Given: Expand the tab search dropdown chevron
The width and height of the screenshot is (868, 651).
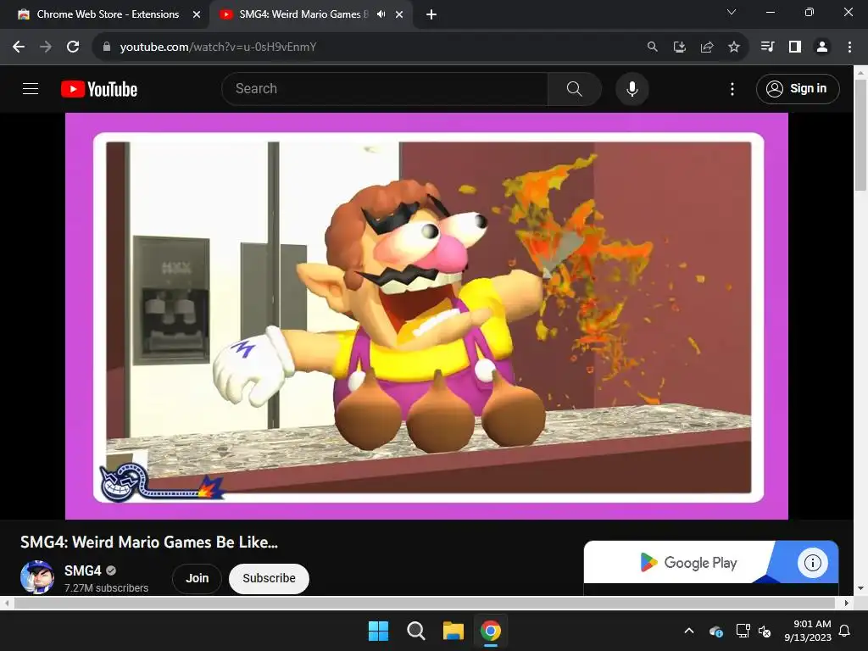Looking at the screenshot, I should point(732,12).
